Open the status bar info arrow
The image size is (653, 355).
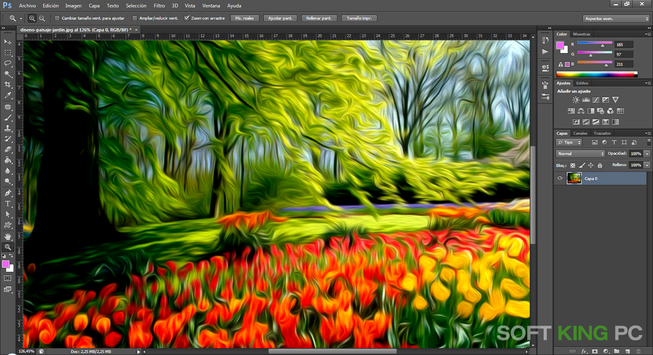point(138,352)
